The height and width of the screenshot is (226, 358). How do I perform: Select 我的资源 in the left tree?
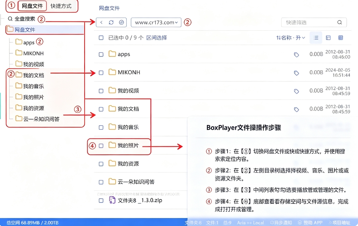(x=29, y=108)
